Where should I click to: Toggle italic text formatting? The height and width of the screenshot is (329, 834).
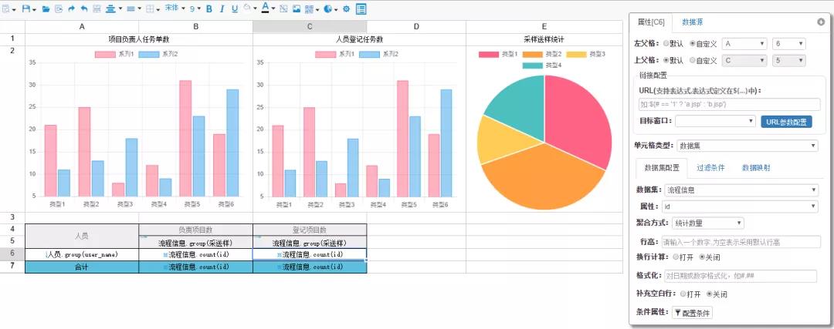tap(222, 8)
